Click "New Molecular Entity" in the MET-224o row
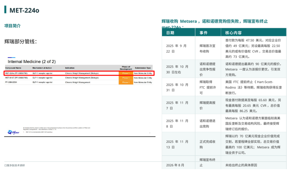 click(143, 73)
